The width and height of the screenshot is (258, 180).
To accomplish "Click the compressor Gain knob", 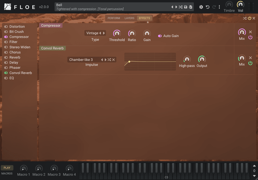I will point(147,33).
